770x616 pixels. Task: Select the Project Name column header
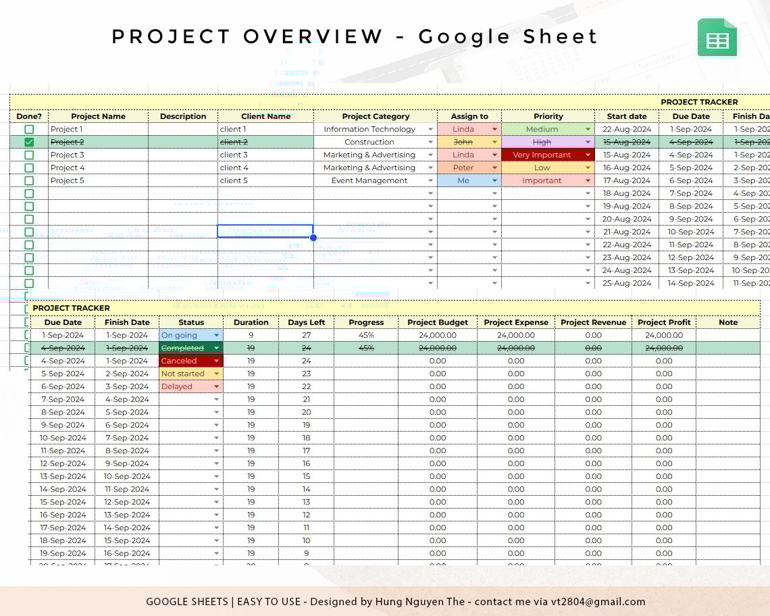[x=98, y=116]
